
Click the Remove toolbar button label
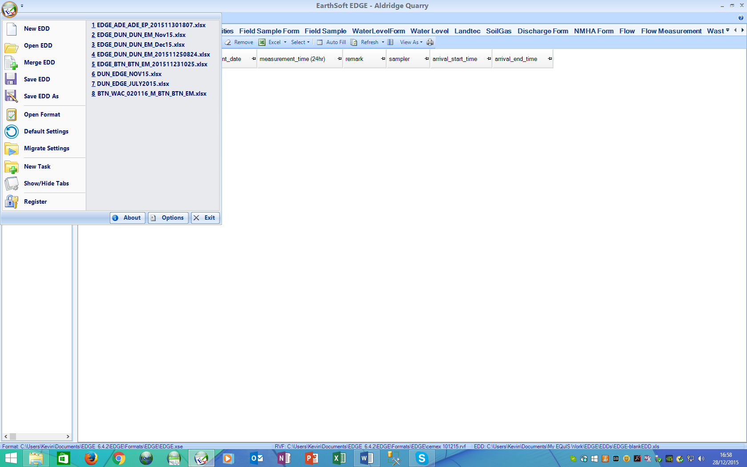244,42
